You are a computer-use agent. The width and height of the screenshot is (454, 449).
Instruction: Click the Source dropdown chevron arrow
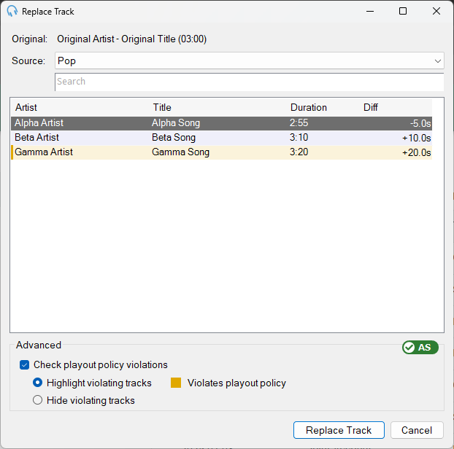click(x=437, y=61)
